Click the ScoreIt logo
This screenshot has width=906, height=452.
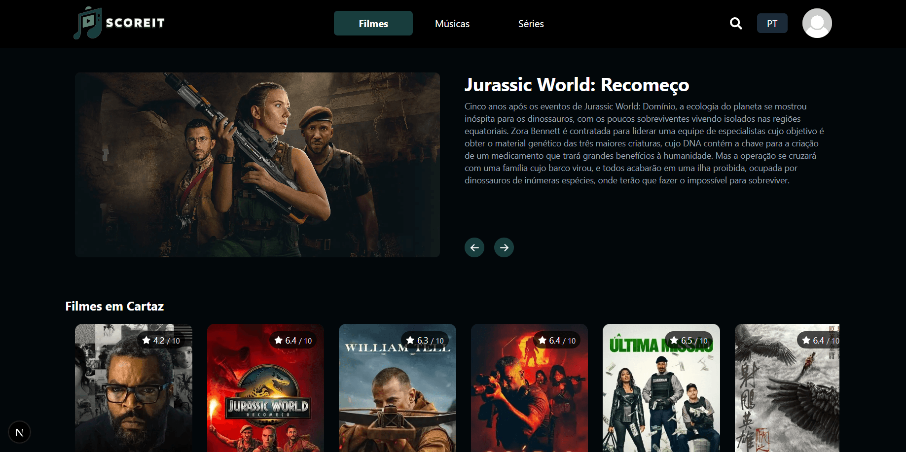pos(119,23)
